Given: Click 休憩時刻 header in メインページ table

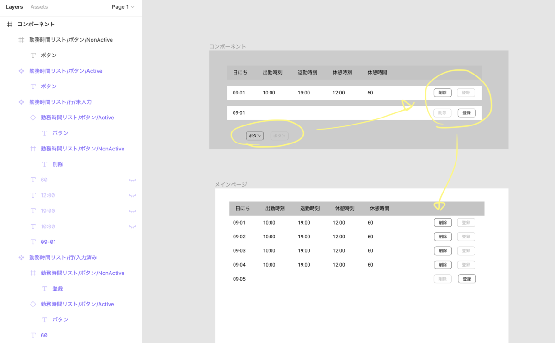Looking at the screenshot, I should tap(345, 208).
